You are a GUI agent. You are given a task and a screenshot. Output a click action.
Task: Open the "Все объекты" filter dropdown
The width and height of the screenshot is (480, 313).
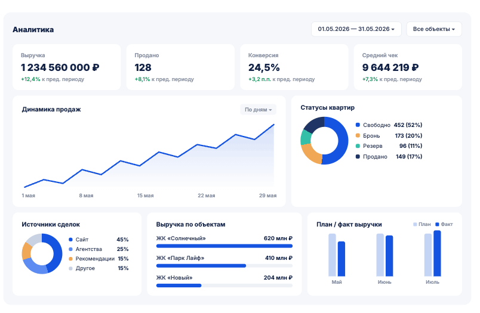coord(434,29)
